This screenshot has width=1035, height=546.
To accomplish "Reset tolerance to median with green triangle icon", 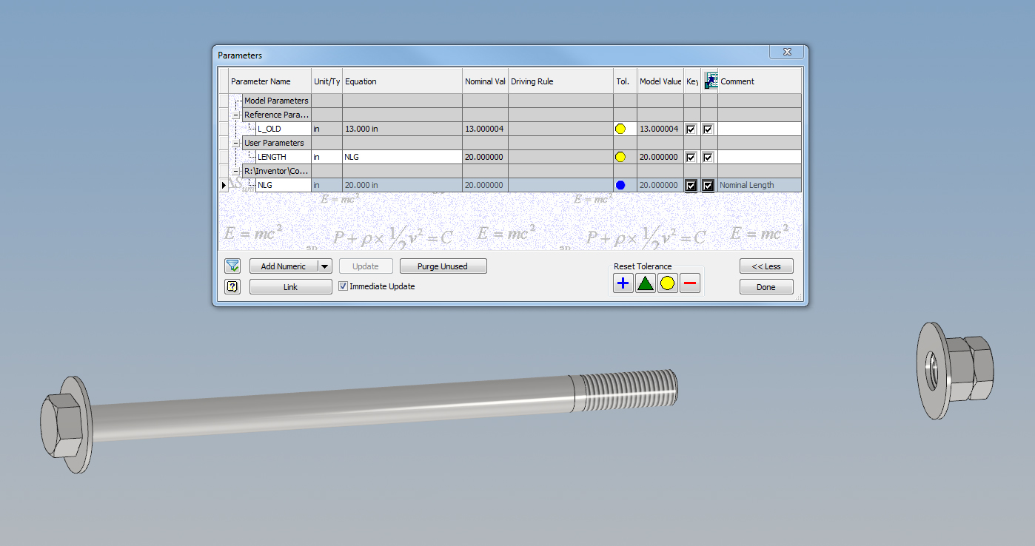I will 645,283.
